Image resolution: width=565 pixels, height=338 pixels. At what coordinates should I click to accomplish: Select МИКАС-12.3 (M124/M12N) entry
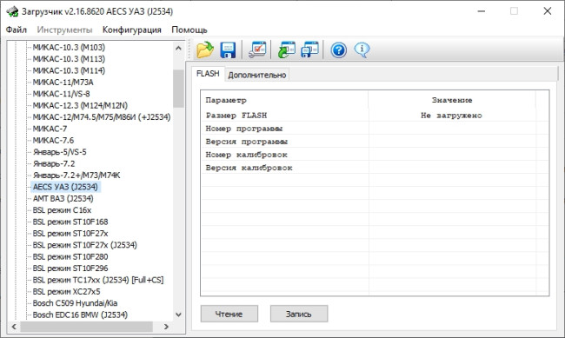coord(80,105)
